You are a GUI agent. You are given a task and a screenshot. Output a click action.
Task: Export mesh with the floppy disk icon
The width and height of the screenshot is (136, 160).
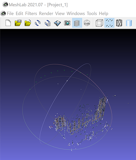pos(57,23)
